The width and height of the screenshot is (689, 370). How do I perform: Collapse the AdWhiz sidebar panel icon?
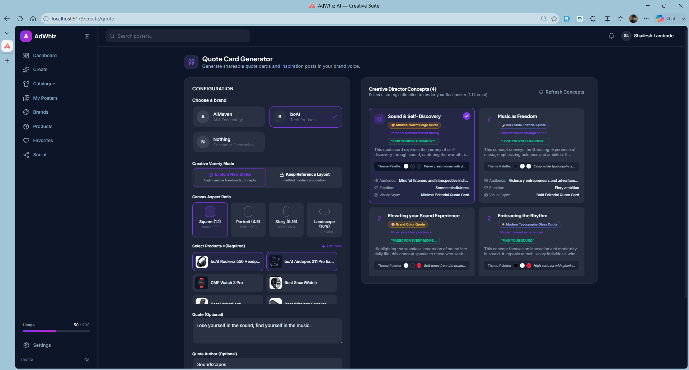[x=87, y=36]
